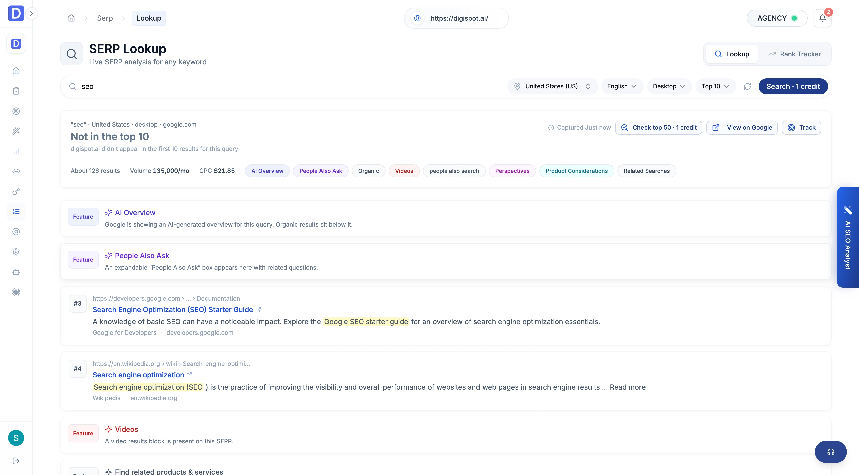Filter by Product Considerations chip

[x=576, y=171]
